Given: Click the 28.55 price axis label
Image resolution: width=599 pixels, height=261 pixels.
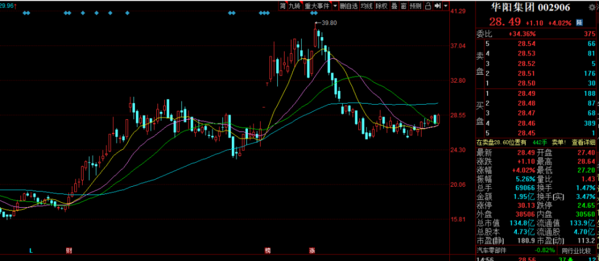Looking at the screenshot, I should click(458, 116).
